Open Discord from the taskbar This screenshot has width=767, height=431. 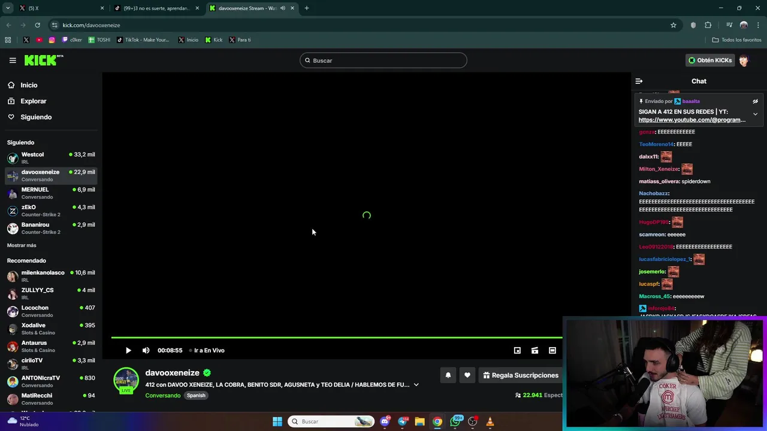point(385,421)
